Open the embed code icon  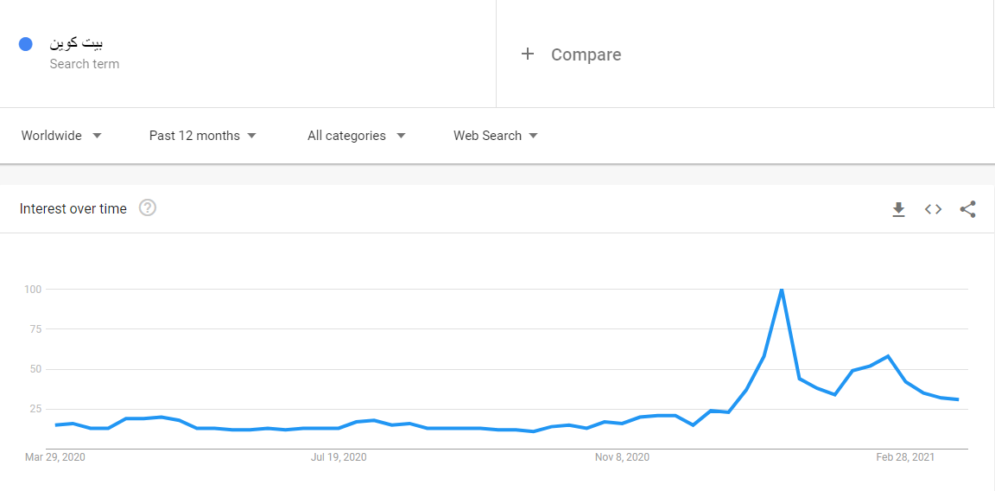[933, 209]
